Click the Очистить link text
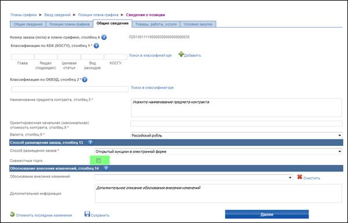This screenshot has height=223, width=348. pos(312,178)
